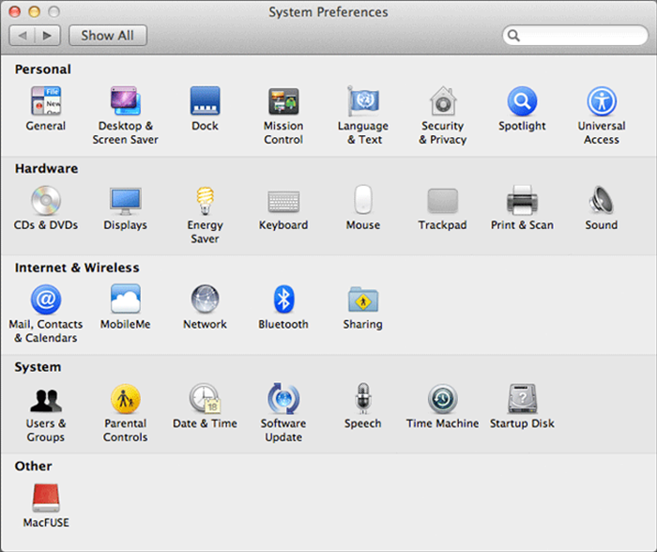The image size is (657, 552).
Task: Open the Network preferences icon
Action: (205, 299)
